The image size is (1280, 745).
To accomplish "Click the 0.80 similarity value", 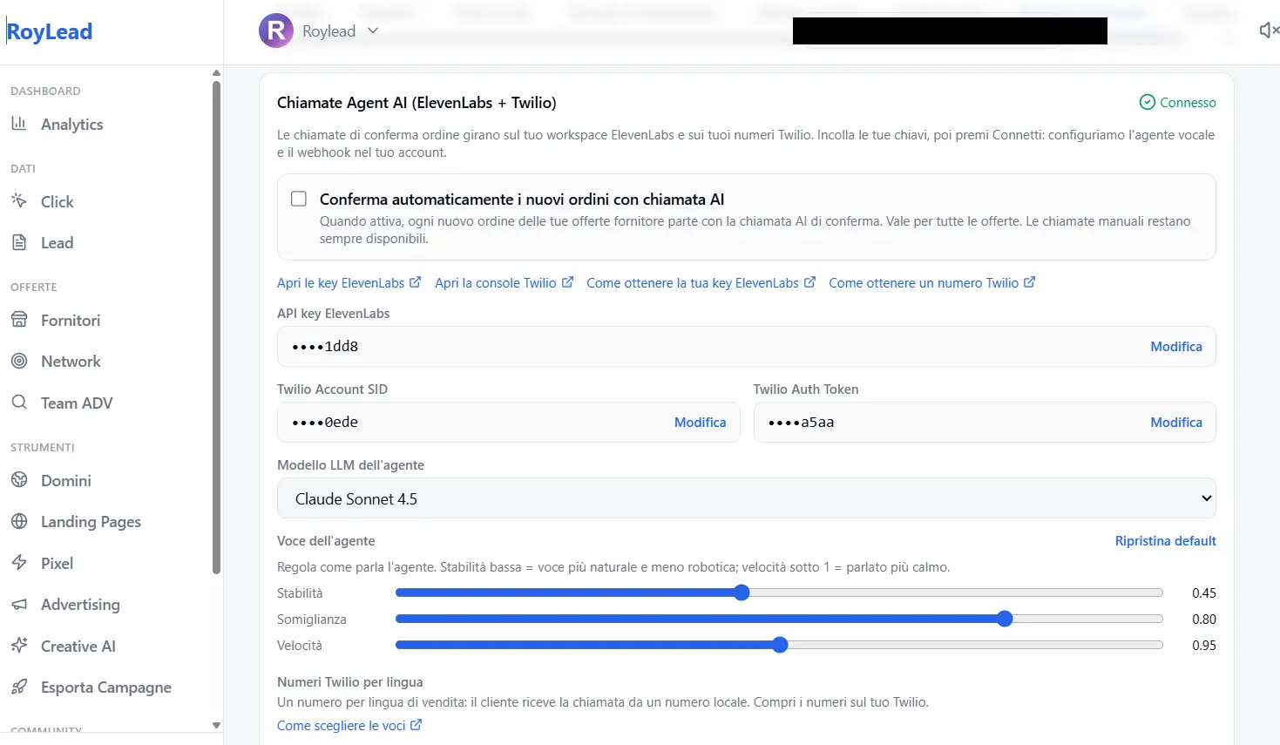I will click(1203, 619).
